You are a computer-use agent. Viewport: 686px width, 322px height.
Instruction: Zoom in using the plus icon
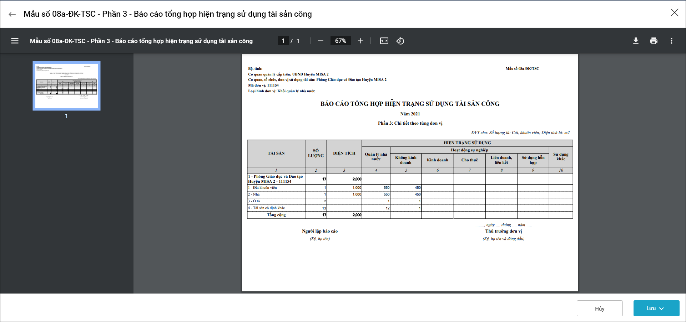tap(360, 41)
